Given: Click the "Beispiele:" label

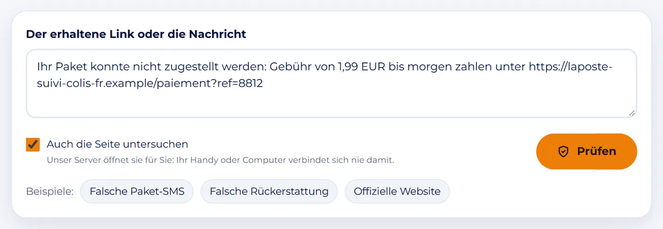Looking at the screenshot, I should pos(50,191).
